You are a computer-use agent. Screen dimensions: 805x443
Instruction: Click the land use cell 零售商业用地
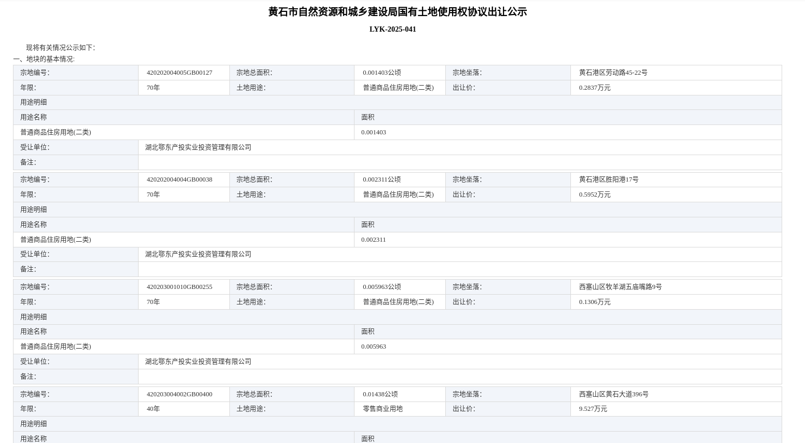(x=383, y=409)
